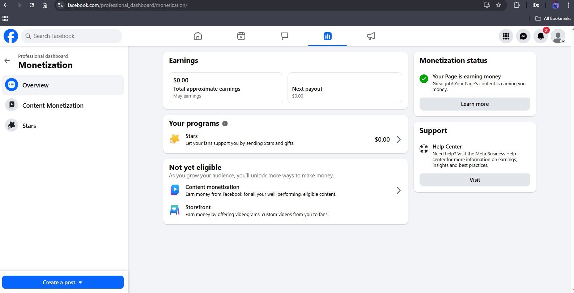The height and width of the screenshot is (293, 574).
Task: Click in the Search Facebook field
Action: [72, 36]
